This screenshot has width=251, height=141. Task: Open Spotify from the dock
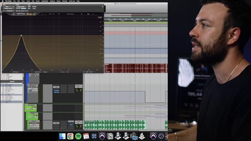pos(78,136)
